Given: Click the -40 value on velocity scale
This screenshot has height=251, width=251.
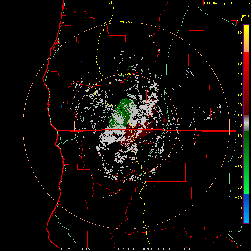Looking at the screenshot, I should 238,167.
